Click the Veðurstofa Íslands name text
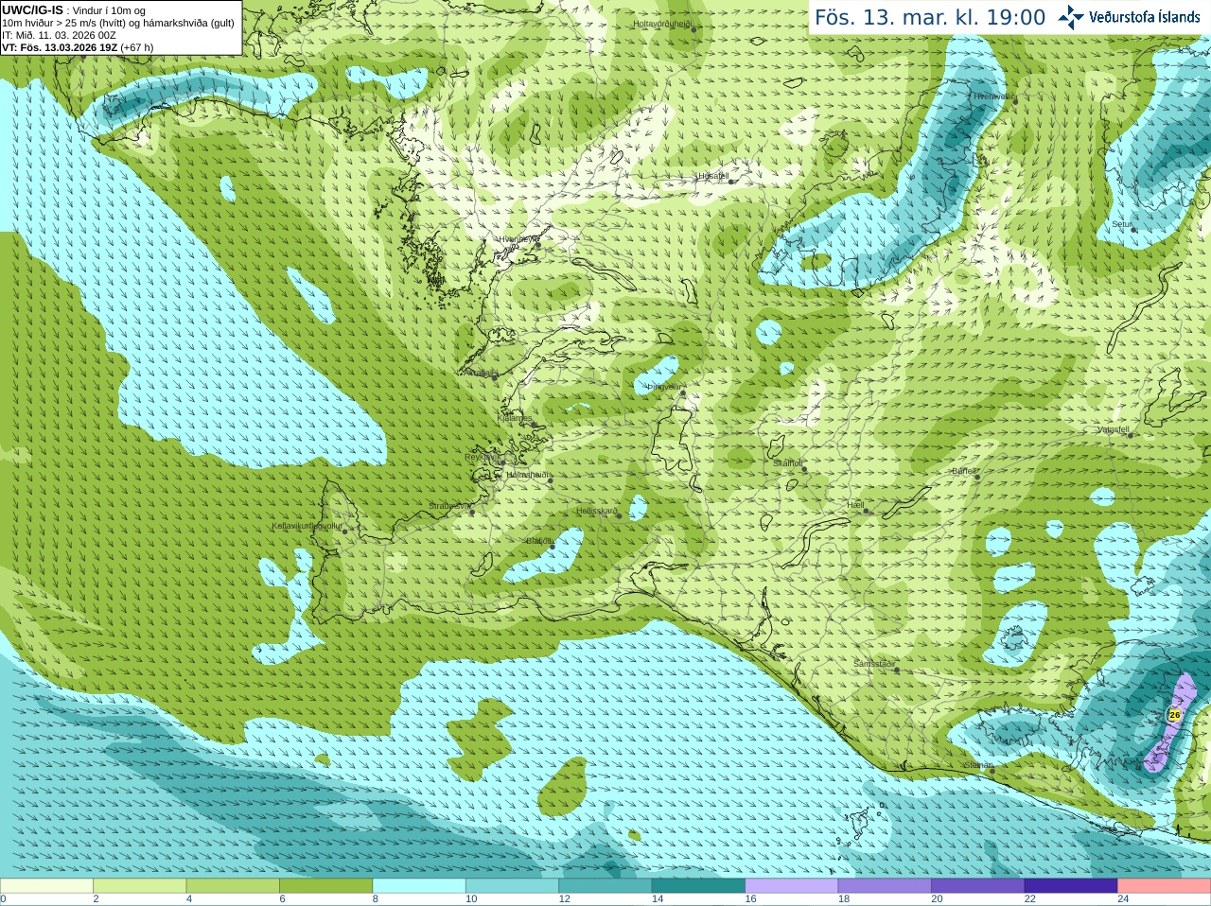Viewport: 1211px width, 906px height. pos(1144,17)
